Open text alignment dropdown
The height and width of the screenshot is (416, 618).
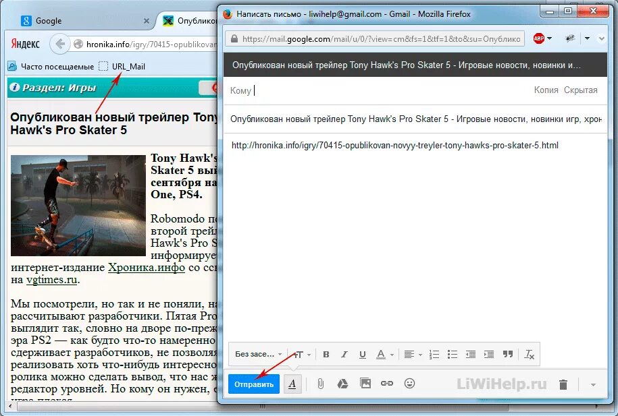pyautogui.click(x=413, y=355)
